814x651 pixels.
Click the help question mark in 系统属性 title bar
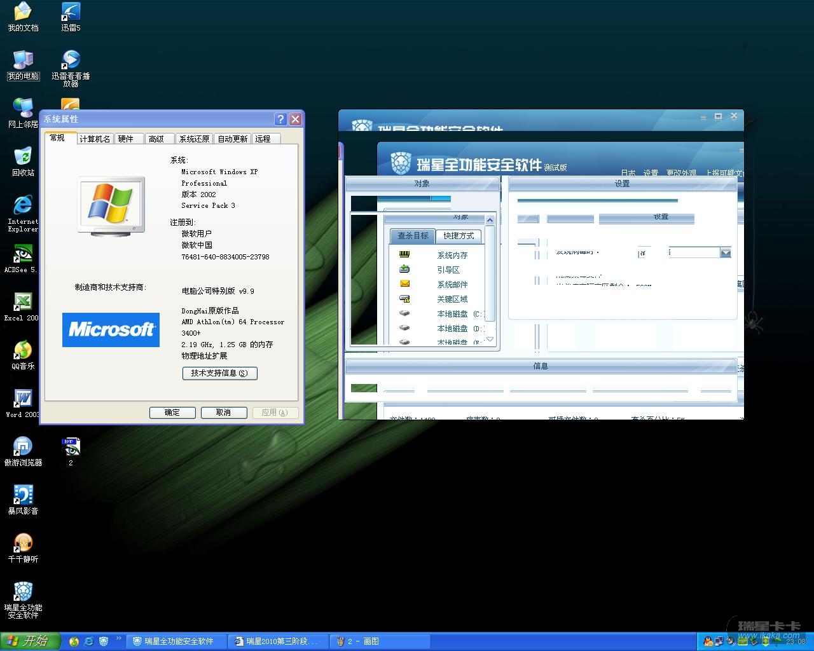[281, 119]
